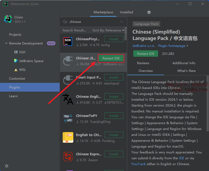Open the bottom-left settings gear
Viewport: 209px width, 171px height.
(7, 166)
